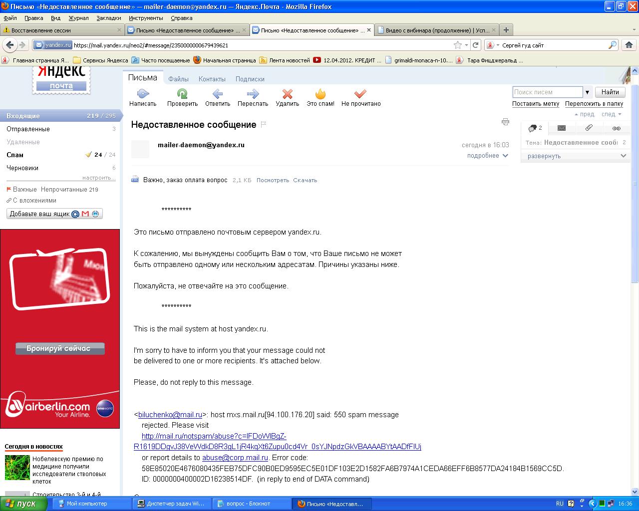This screenshot has height=511, width=639.
Task: Open the abuse@corp.mail.ru link
Action: tap(235, 458)
